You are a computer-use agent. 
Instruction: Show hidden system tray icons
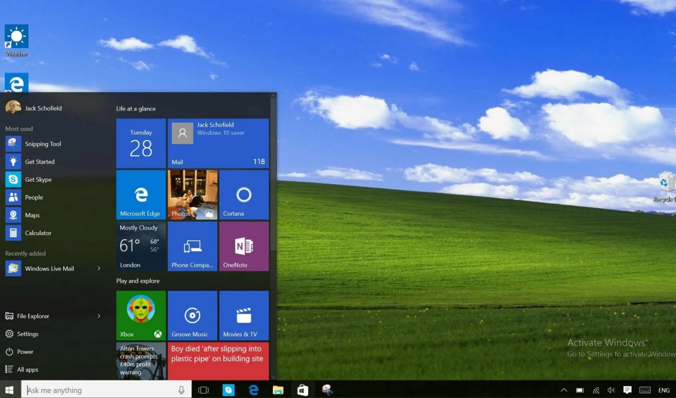564,390
